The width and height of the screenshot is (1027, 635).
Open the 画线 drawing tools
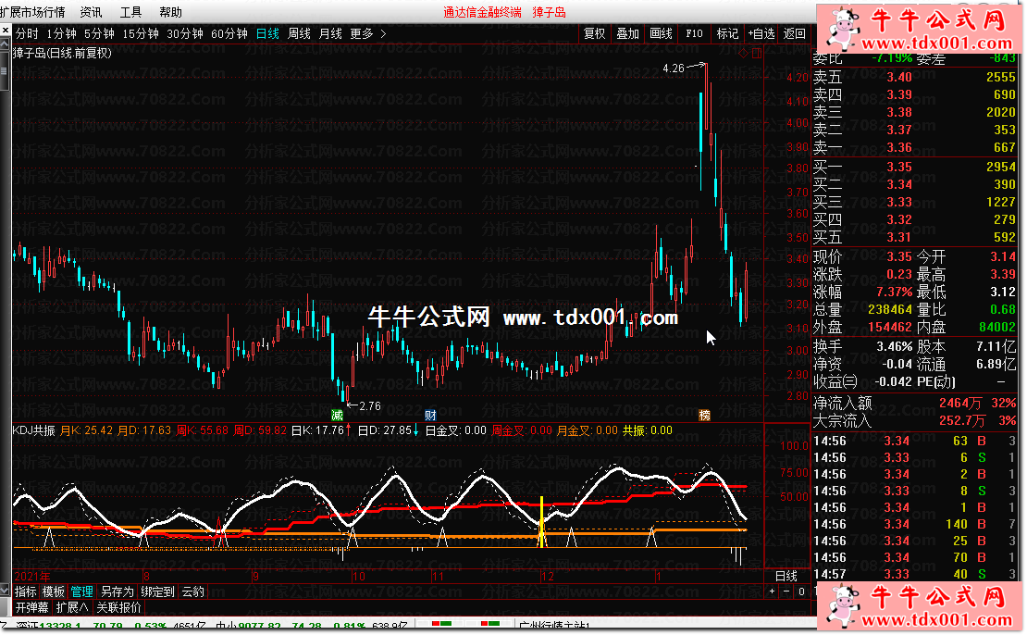(661, 33)
